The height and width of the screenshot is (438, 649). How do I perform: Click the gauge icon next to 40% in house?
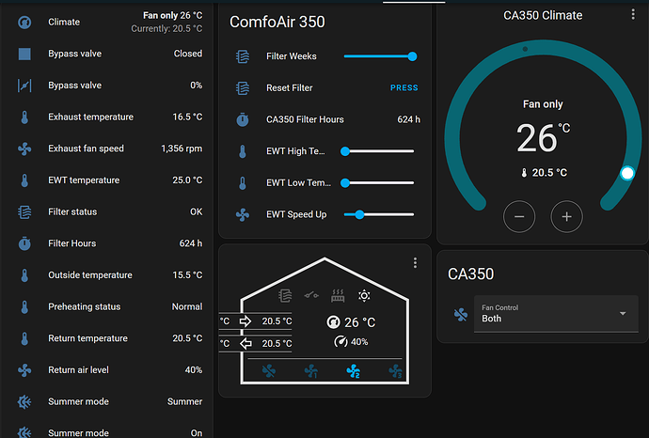pos(340,341)
